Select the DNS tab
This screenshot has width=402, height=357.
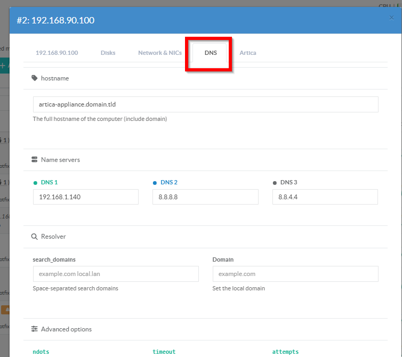tap(210, 53)
